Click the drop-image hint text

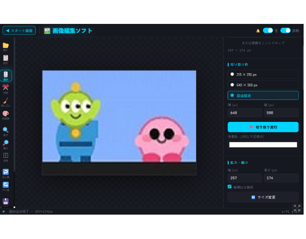263,43
